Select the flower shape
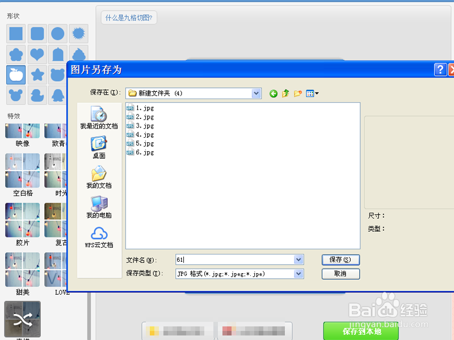454x340 pixels. coord(16,54)
